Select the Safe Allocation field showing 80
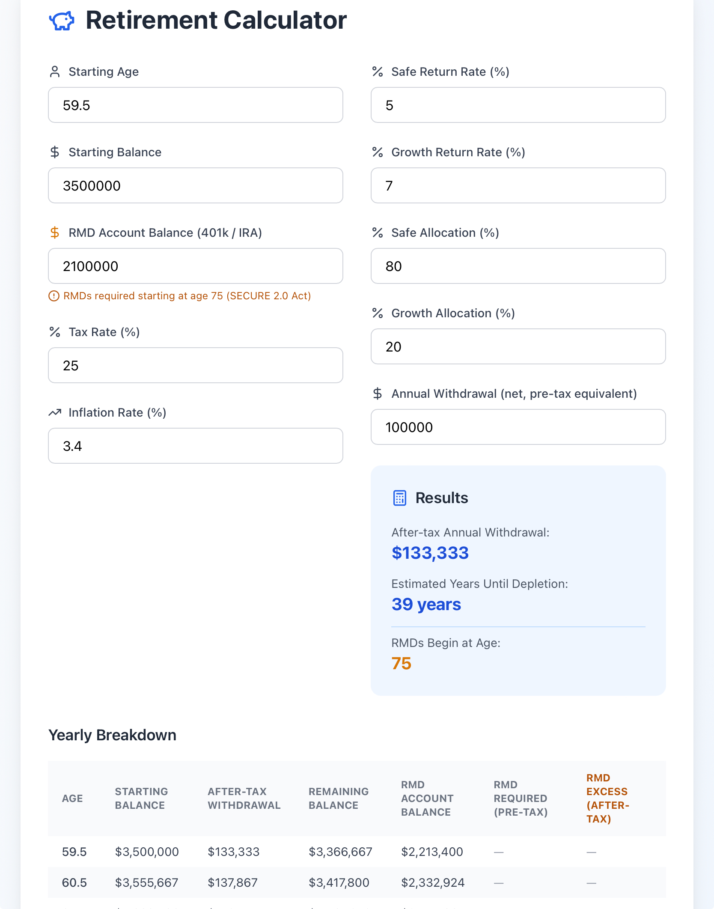 tap(518, 266)
